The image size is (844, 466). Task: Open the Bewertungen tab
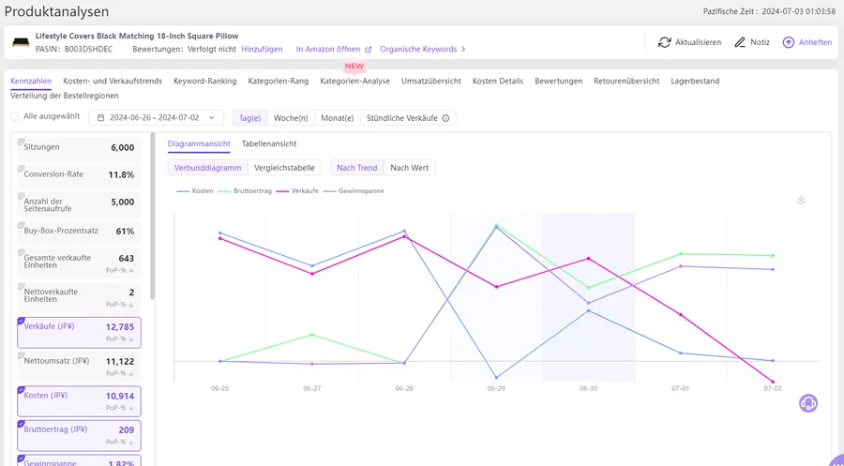tap(558, 82)
